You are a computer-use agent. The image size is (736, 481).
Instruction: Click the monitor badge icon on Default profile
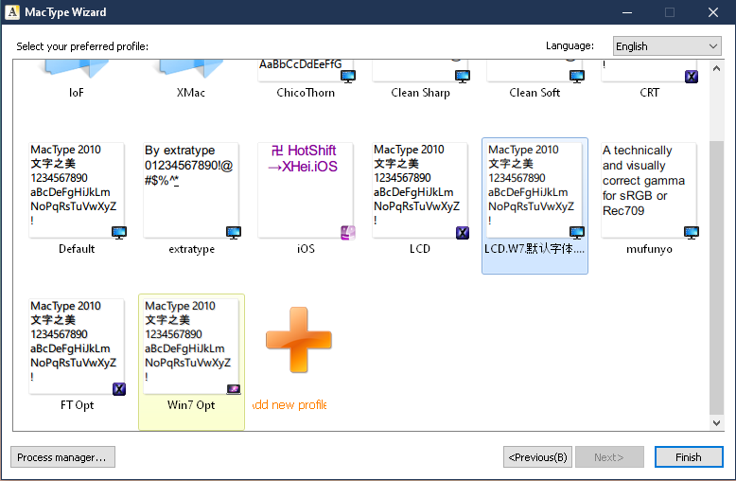pyautogui.click(x=119, y=233)
